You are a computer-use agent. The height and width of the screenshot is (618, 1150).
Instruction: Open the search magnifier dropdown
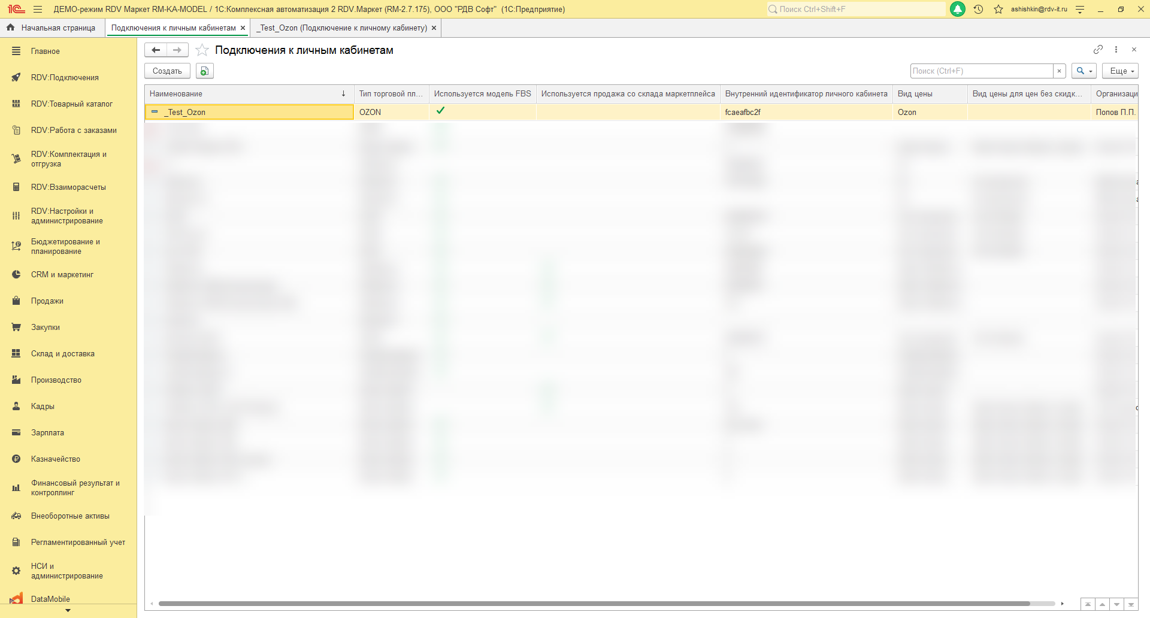tap(1084, 71)
